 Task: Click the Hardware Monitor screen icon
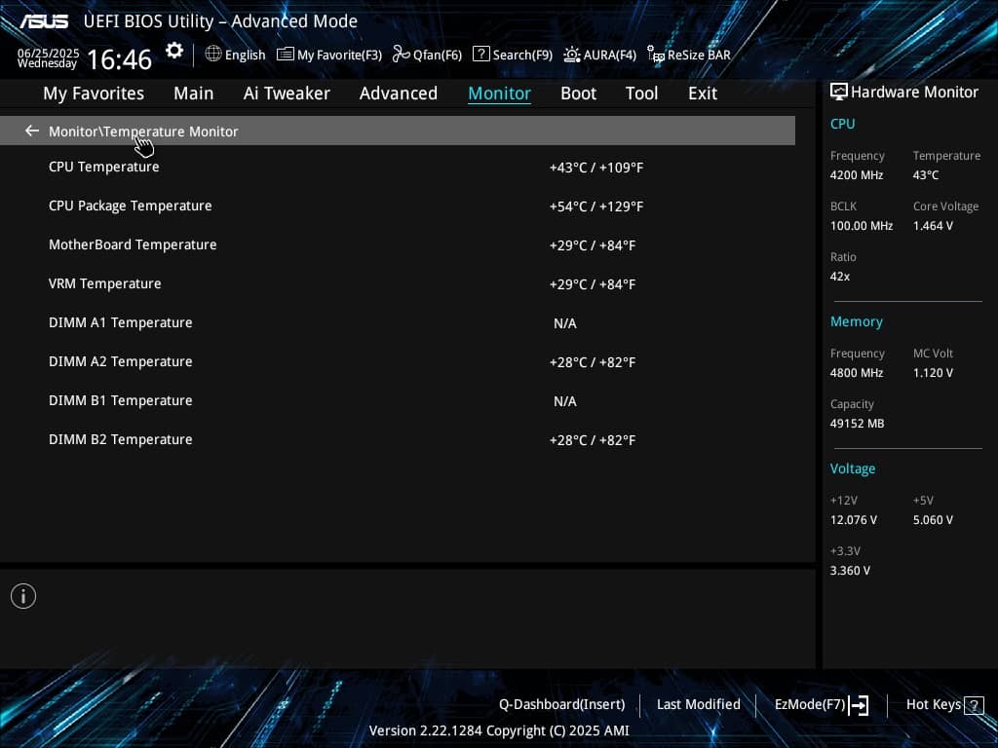pyautogui.click(x=839, y=92)
